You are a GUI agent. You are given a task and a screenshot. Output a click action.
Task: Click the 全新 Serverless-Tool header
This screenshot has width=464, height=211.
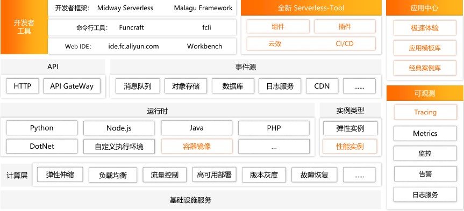click(311, 8)
